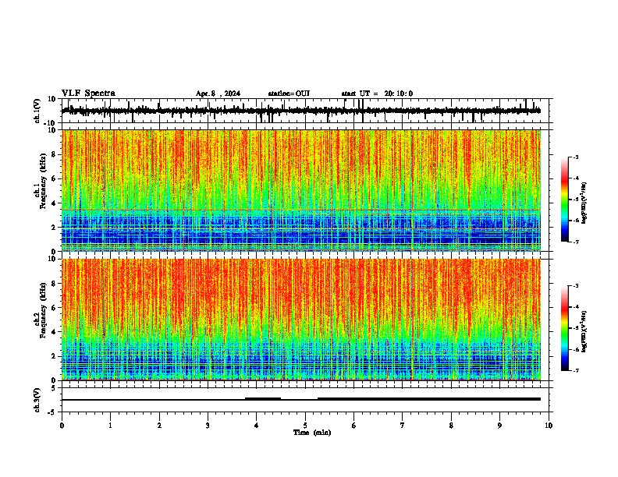
Task: Click the bottom time axis tick label "10"
Action: 549,426
